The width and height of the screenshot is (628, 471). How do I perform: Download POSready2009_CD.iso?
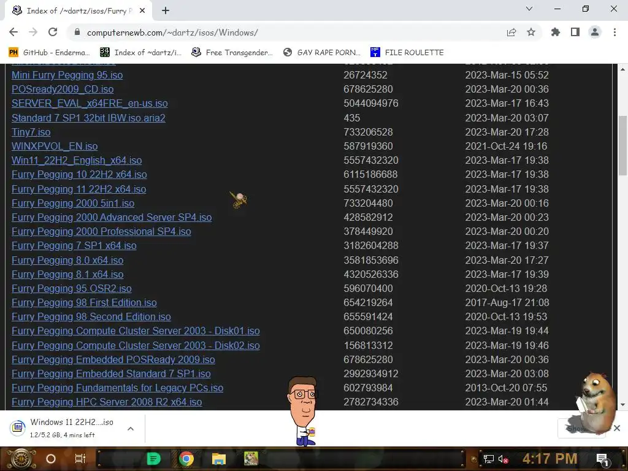[63, 89]
